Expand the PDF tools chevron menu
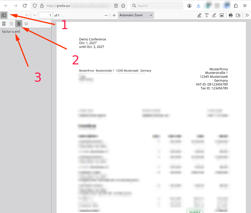The height and width of the screenshot is (213, 251). coord(247,15)
